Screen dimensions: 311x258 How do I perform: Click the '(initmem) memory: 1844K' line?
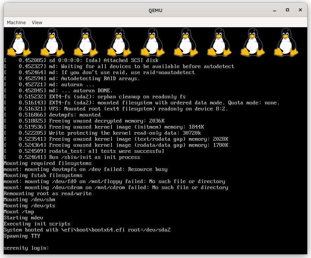(104, 127)
